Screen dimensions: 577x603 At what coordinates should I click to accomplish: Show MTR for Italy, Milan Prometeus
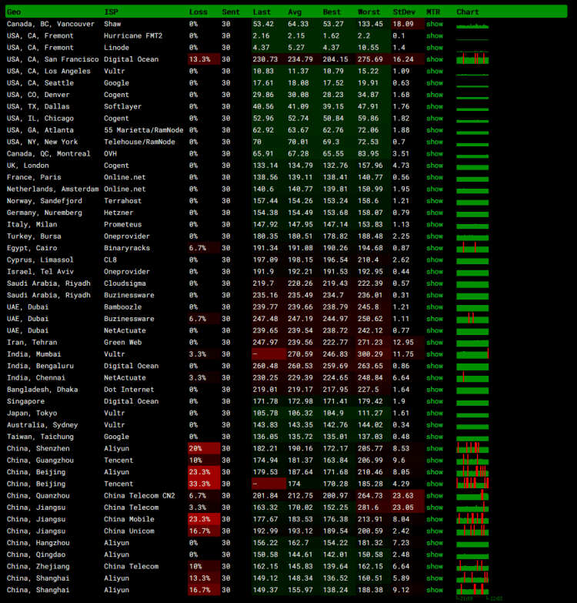point(435,225)
